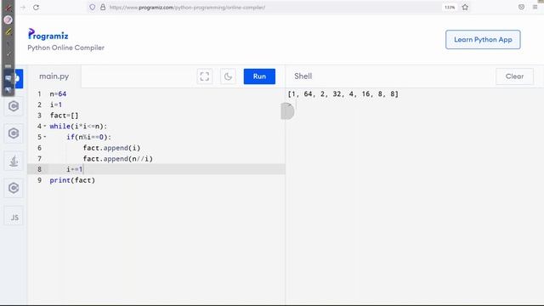Viewport: 544px width, 306px height.
Task: Click the print(fact) code line
Action: [x=72, y=180]
